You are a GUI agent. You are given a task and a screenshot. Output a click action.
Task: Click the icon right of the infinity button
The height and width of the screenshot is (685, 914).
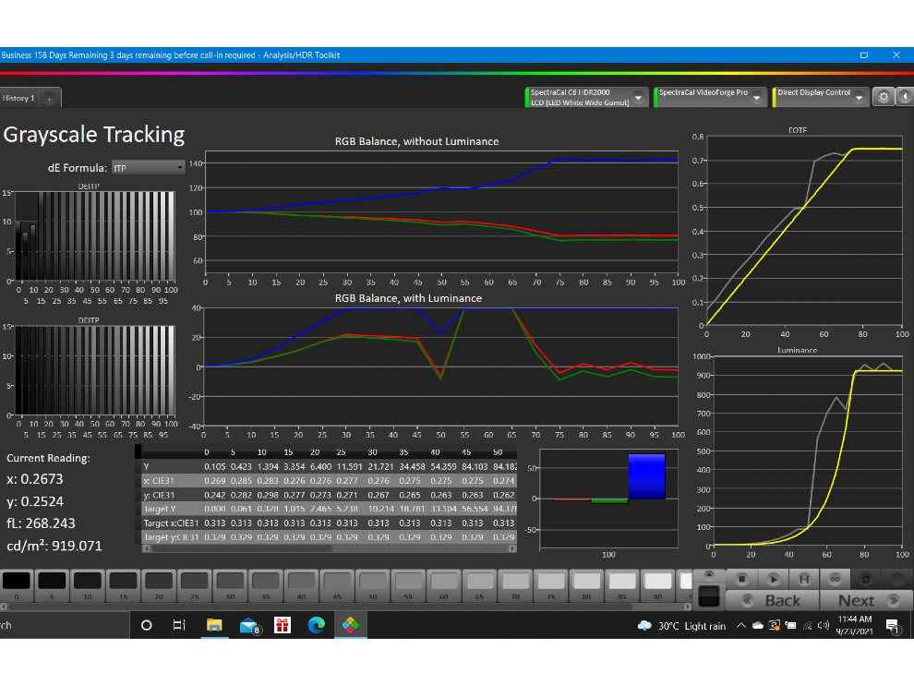click(x=866, y=579)
